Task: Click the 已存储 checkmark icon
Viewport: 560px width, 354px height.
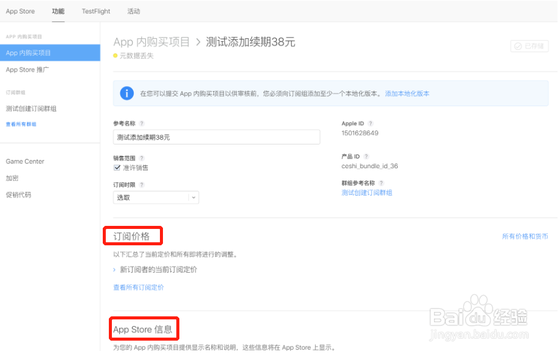Action: pos(518,46)
